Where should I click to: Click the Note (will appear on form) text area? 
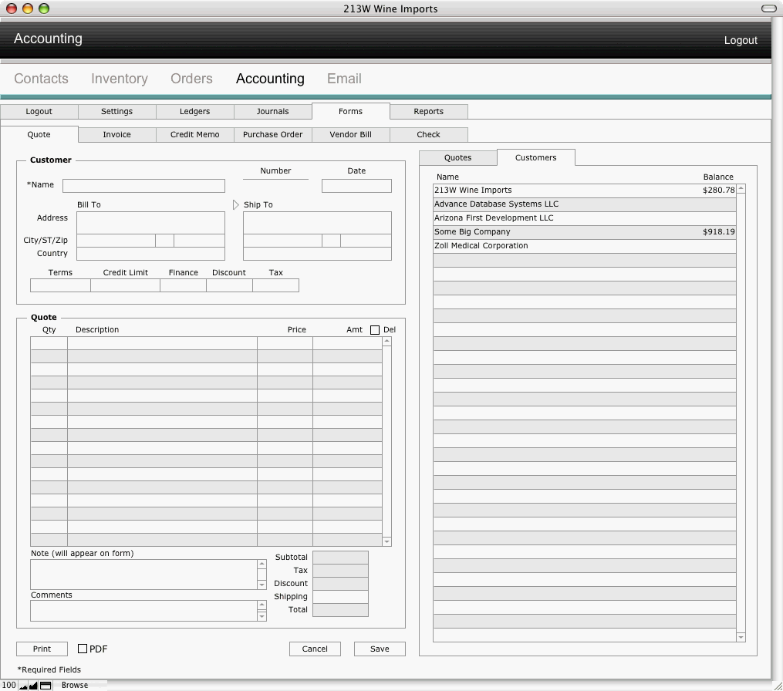coord(143,575)
